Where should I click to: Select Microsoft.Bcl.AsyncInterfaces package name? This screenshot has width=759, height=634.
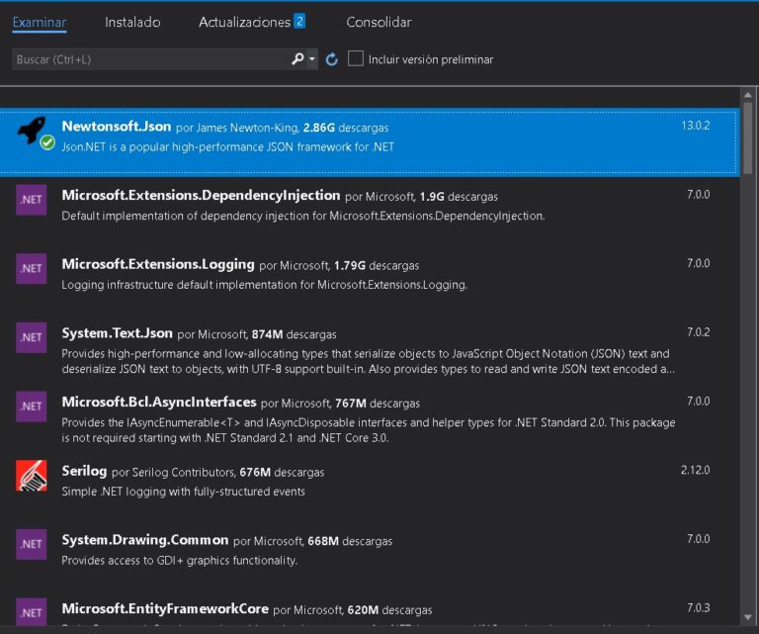pyautogui.click(x=159, y=402)
